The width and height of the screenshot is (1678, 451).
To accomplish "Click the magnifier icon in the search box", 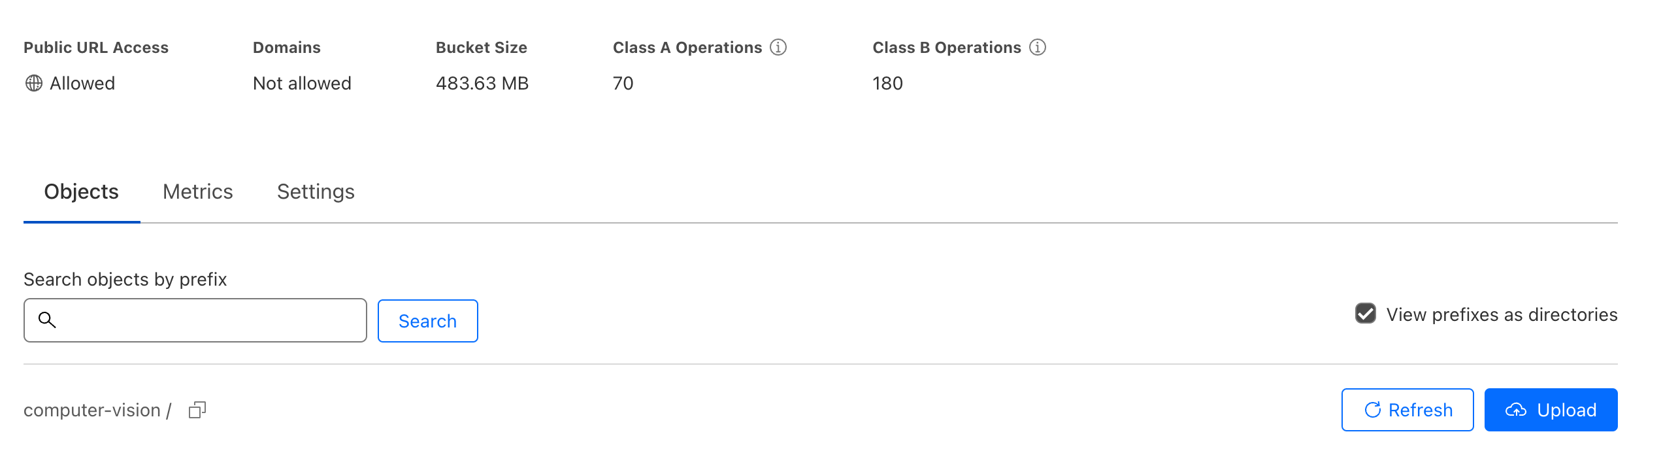I will pos(47,320).
